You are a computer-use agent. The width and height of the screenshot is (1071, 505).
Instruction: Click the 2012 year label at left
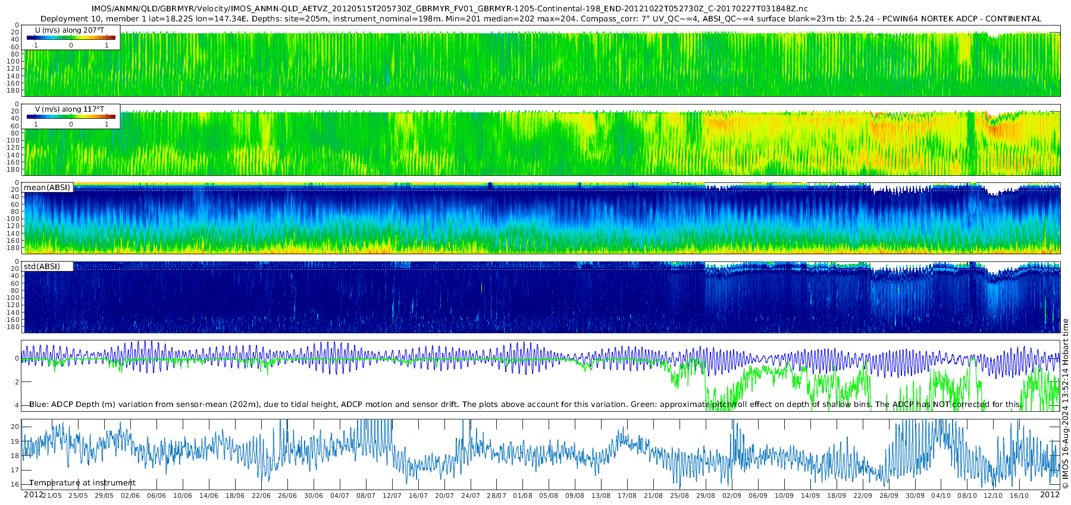[33, 494]
